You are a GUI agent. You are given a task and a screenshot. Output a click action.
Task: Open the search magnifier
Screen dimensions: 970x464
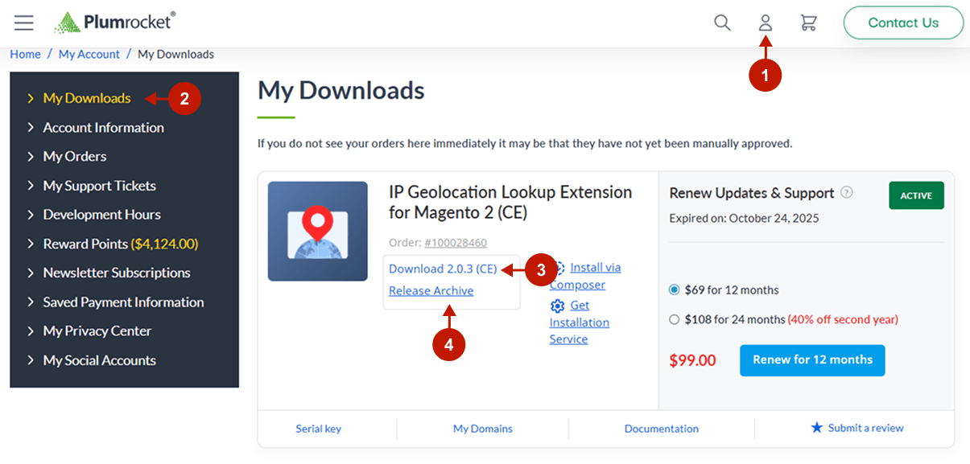click(722, 23)
